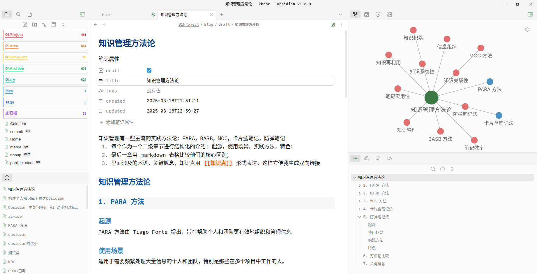
Task: Click the pin icon on Home tab
Action: tap(153, 15)
